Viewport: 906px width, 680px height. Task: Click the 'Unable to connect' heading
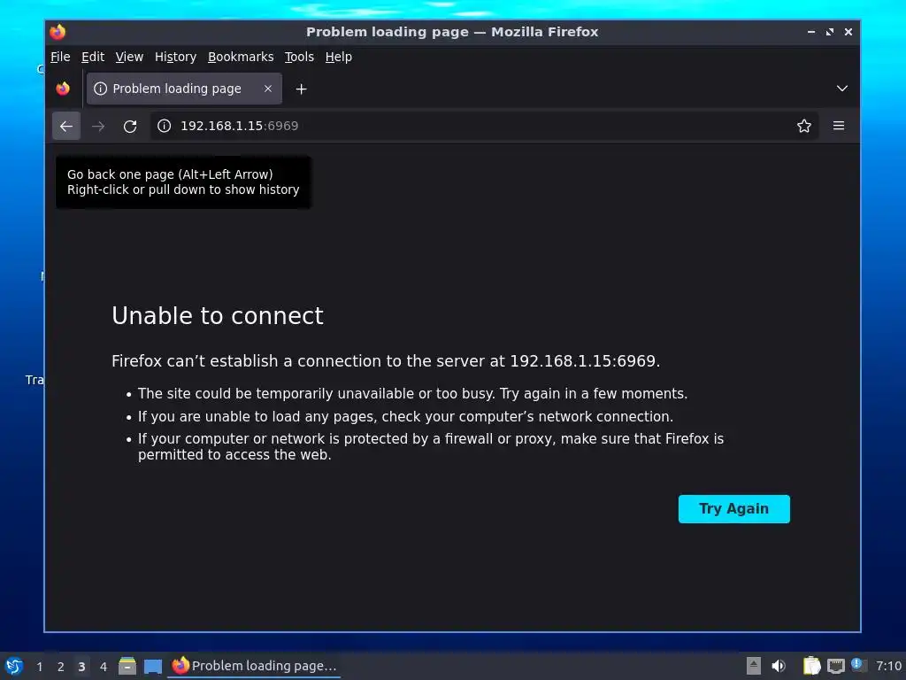[218, 316]
